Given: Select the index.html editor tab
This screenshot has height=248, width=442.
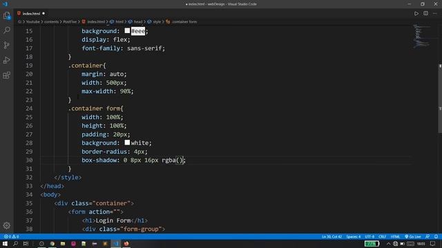Looking at the screenshot, I should click(x=31, y=14).
